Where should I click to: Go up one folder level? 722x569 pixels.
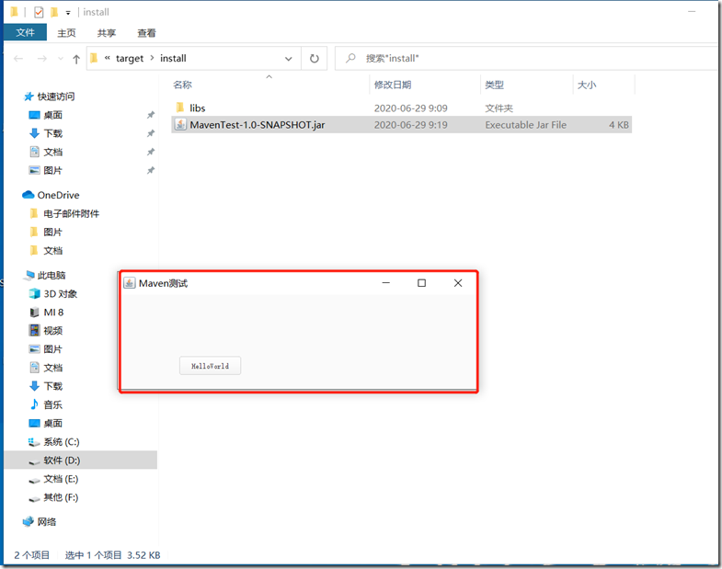(x=76, y=59)
